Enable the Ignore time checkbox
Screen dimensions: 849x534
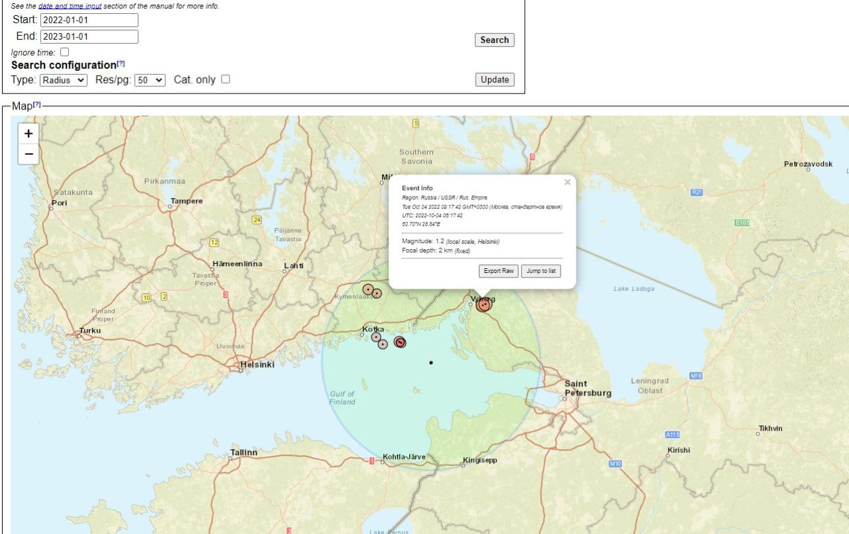(64, 52)
